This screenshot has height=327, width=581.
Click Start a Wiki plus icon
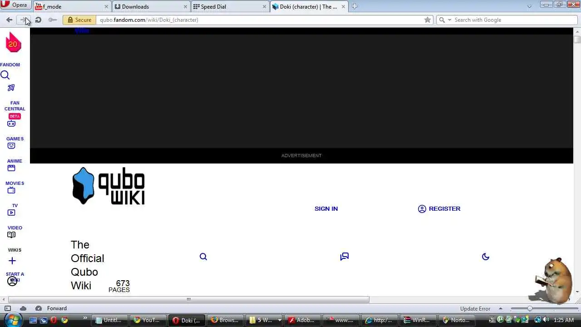click(12, 261)
